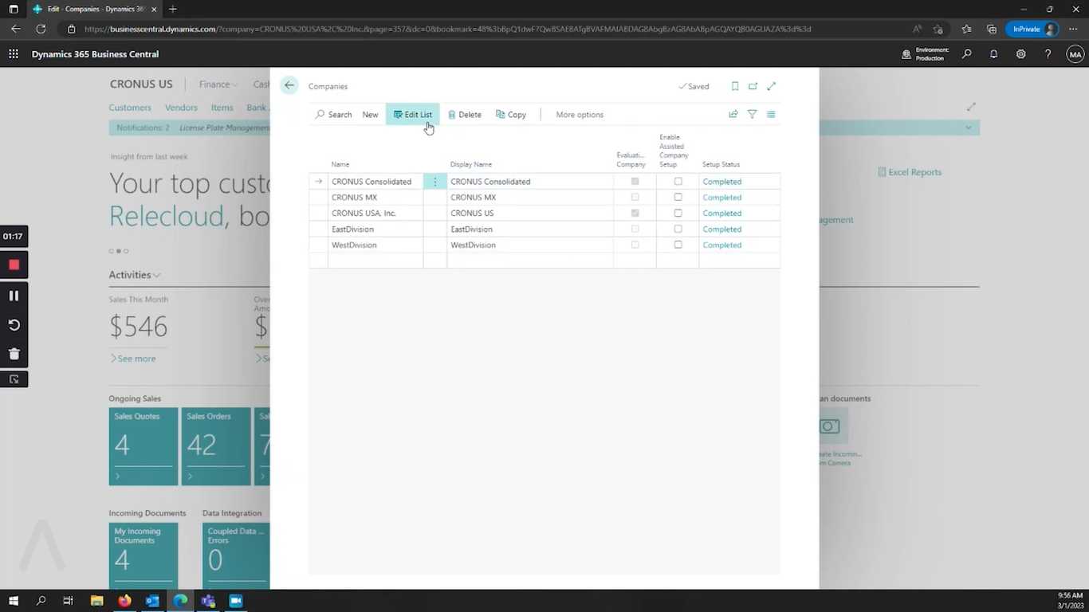Enable Assisted Company Setup for CRONUS USA, Inc.

click(x=678, y=214)
